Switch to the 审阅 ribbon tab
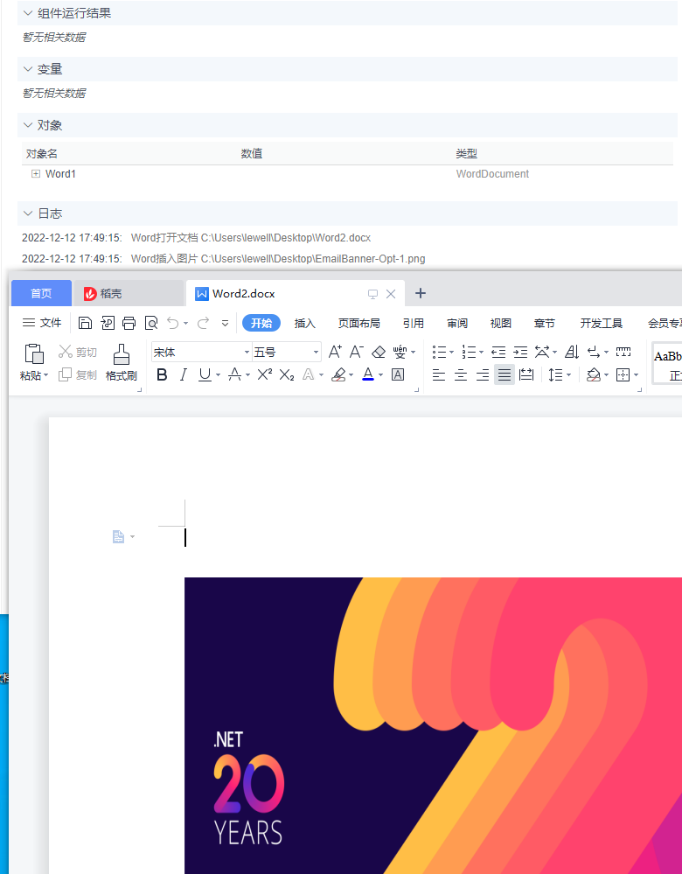 coord(457,324)
